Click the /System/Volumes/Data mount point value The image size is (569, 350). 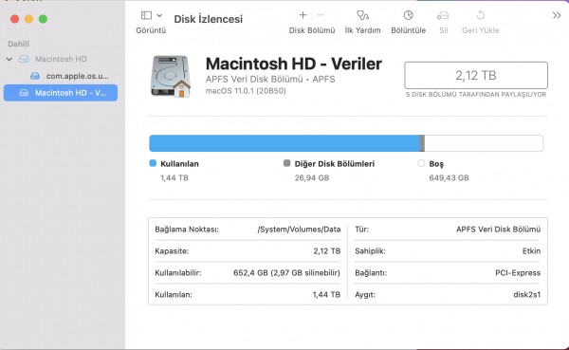click(299, 230)
